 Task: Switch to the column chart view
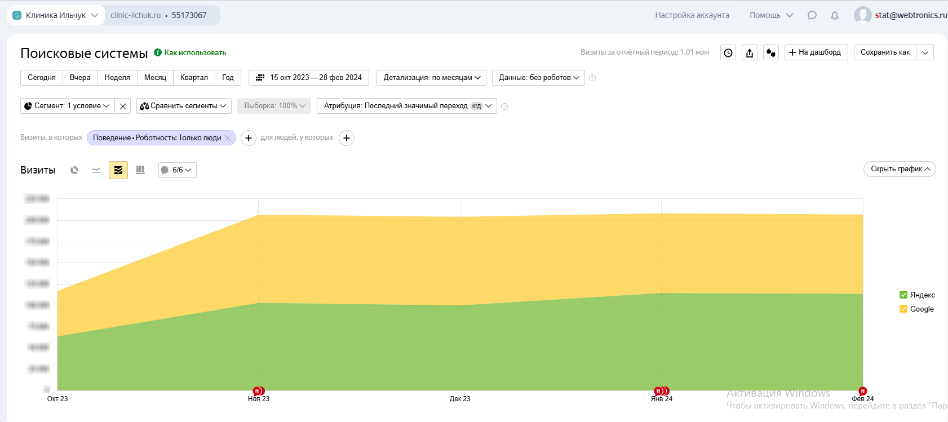pyautogui.click(x=140, y=170)
